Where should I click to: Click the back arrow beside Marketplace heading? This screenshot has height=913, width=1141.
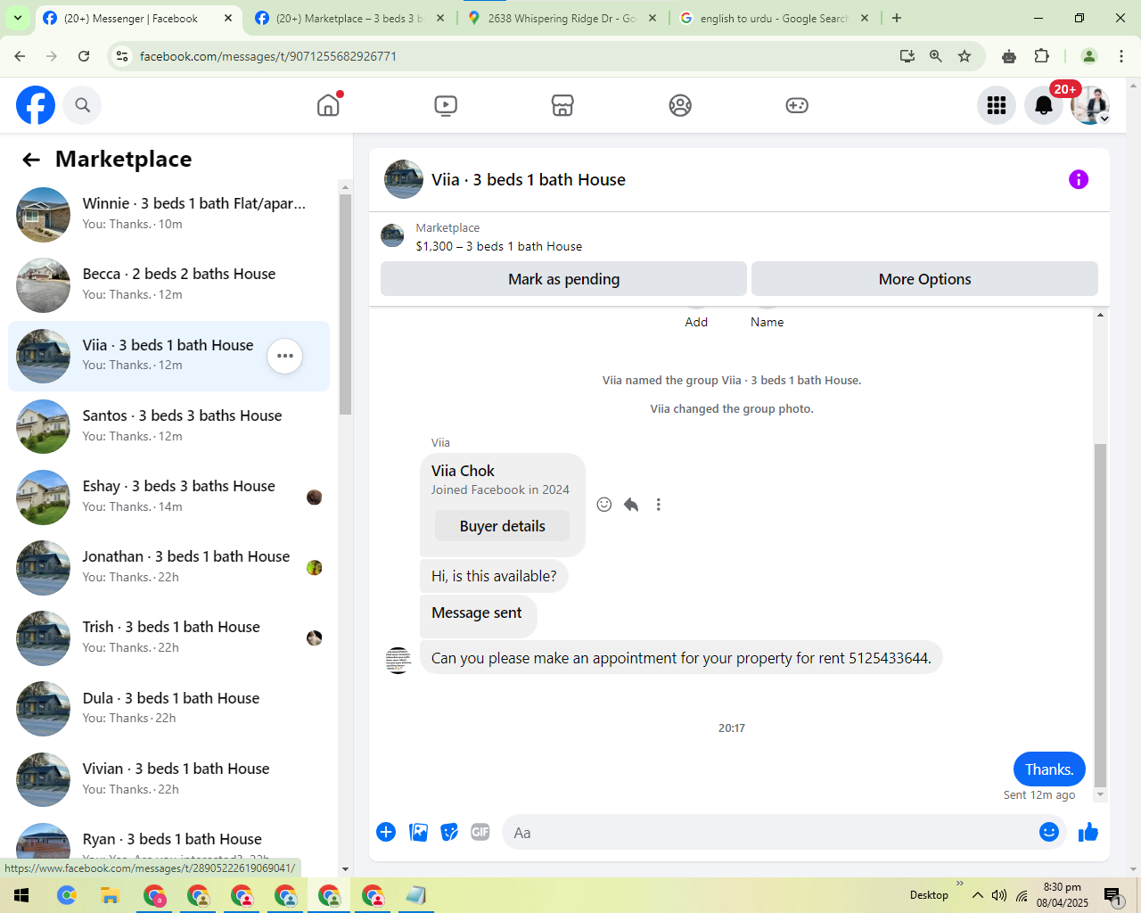[31, 160]
